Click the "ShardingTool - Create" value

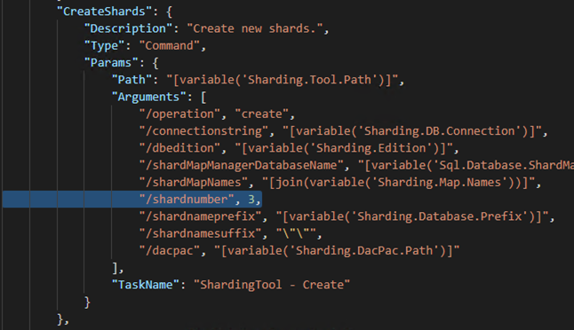272,285
